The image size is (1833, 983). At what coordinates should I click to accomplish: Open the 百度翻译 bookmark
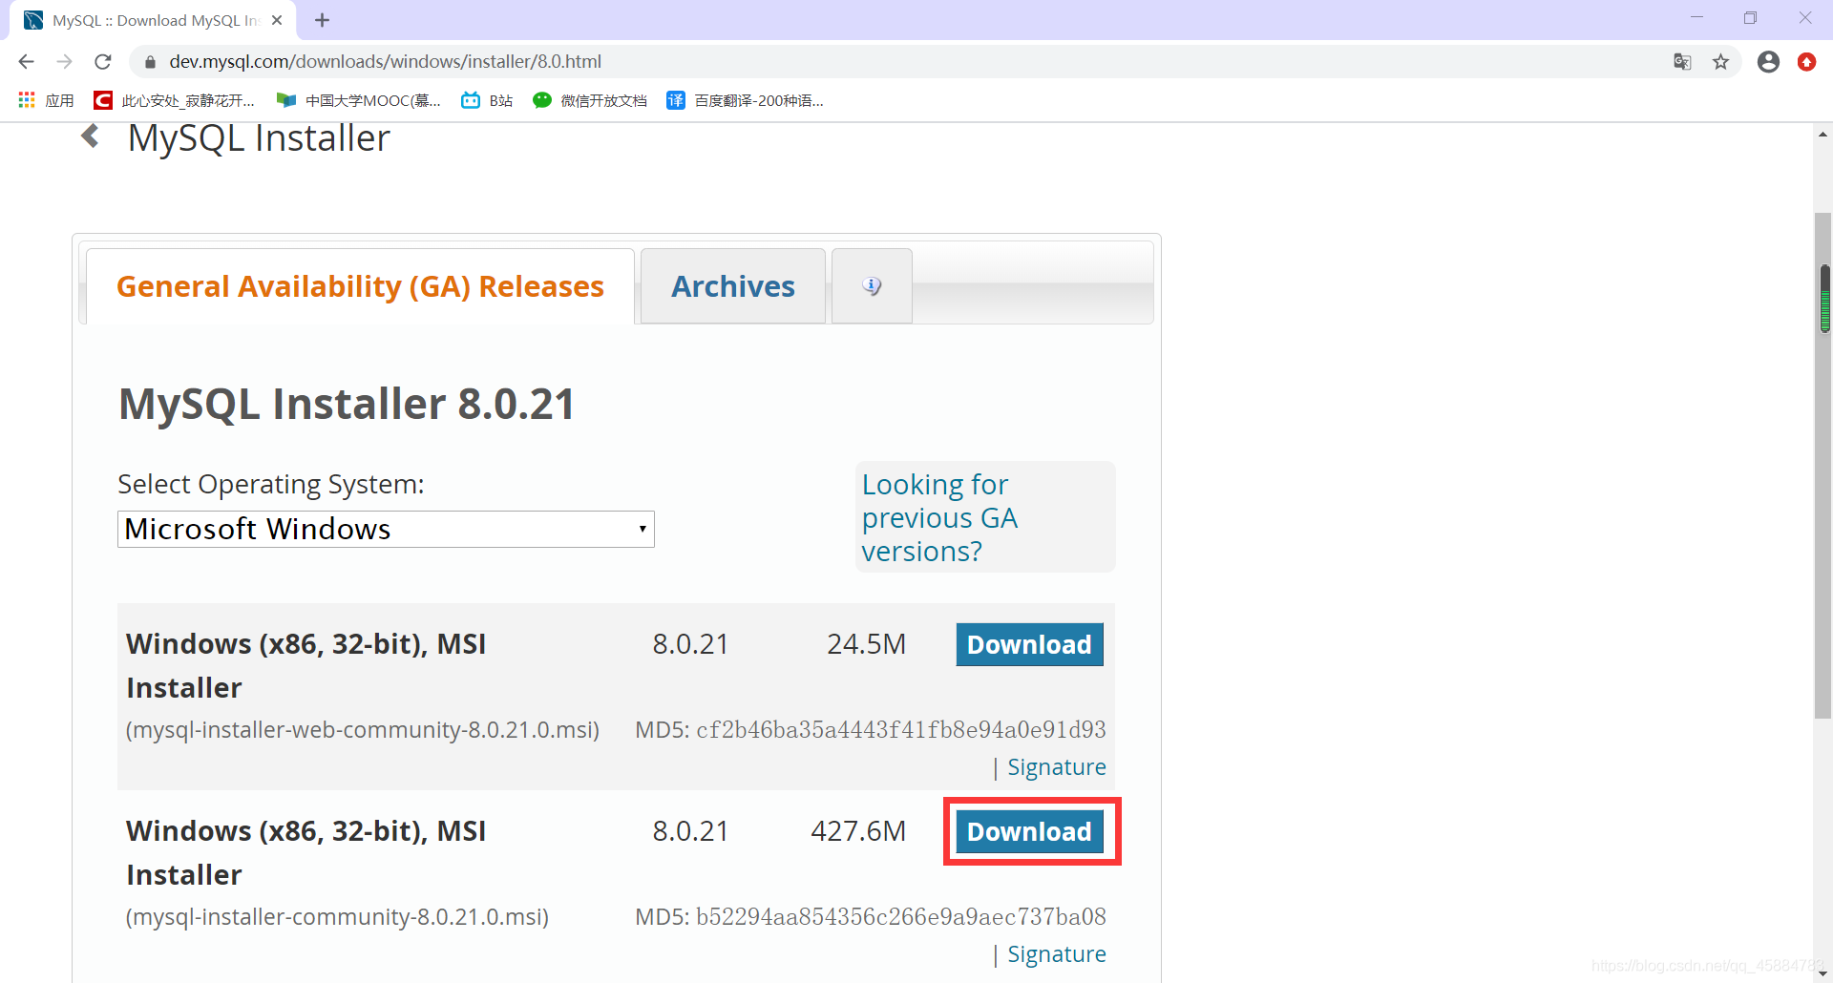(745, 100)
